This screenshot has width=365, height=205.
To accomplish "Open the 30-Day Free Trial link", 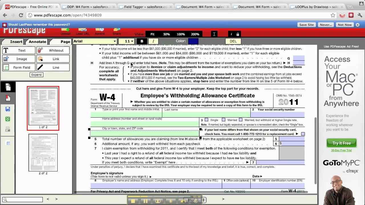I will point(341,150).
